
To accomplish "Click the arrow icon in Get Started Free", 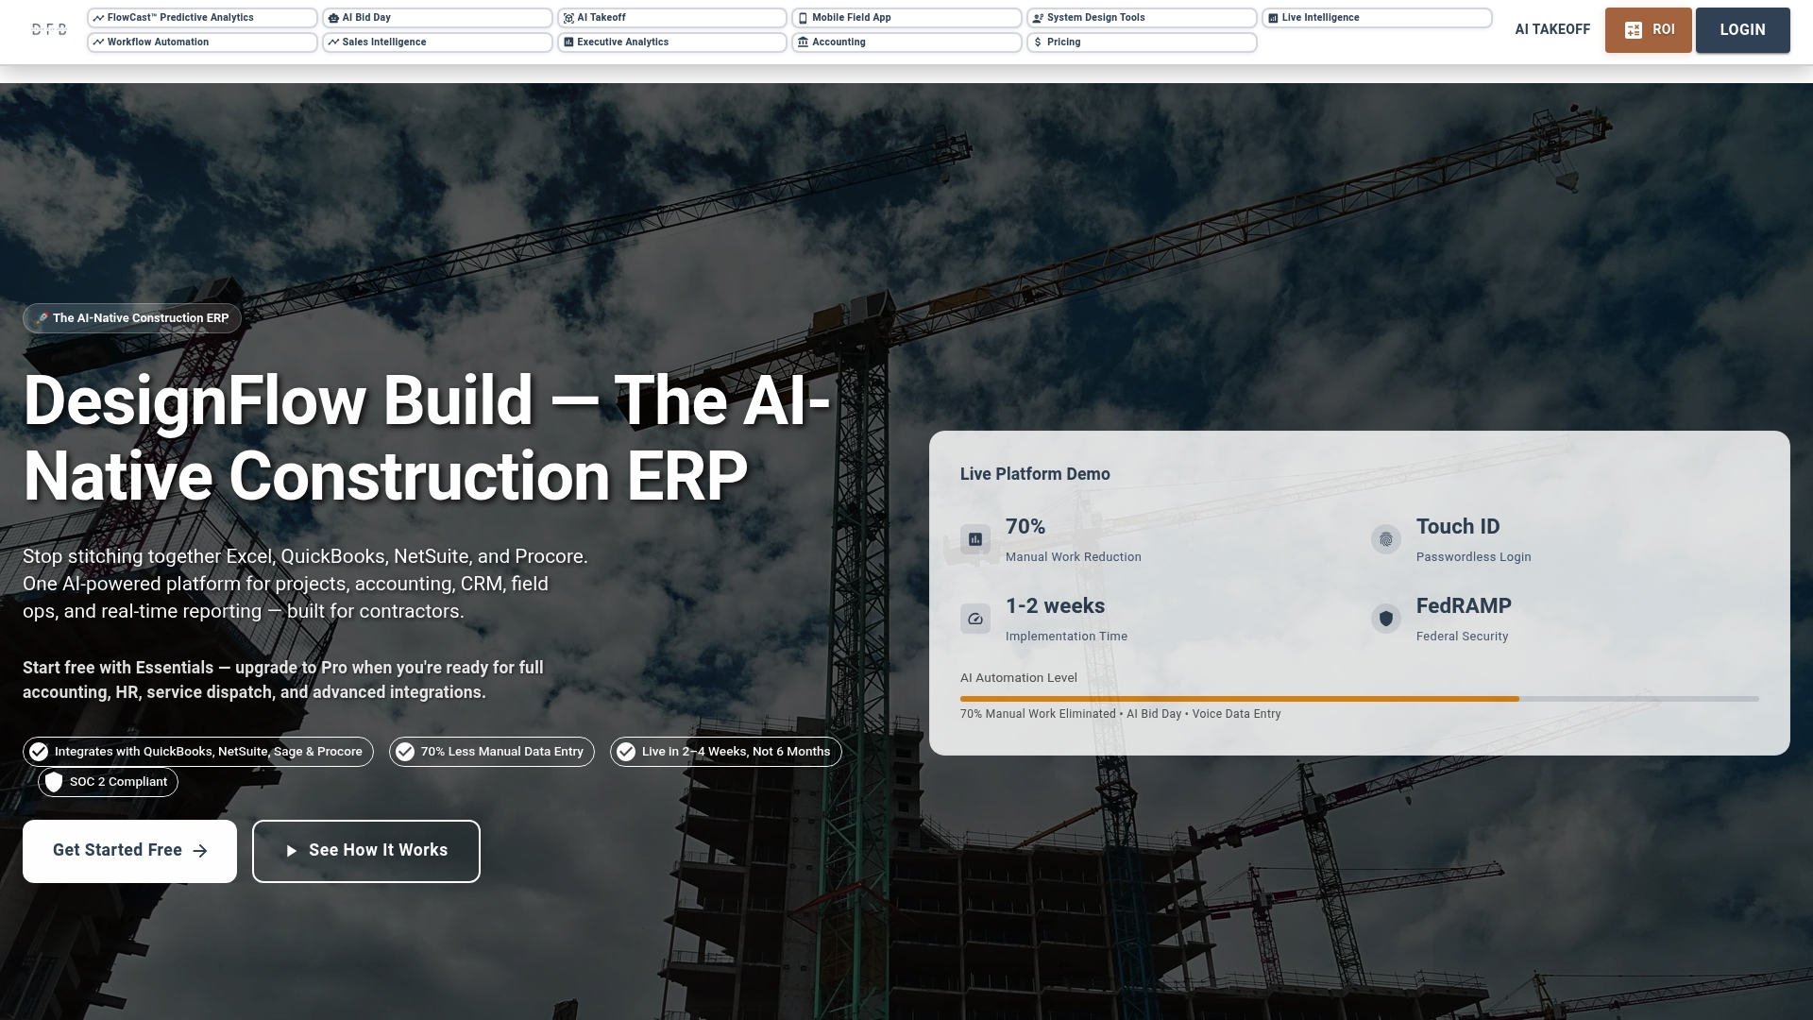I will point(200,851).
